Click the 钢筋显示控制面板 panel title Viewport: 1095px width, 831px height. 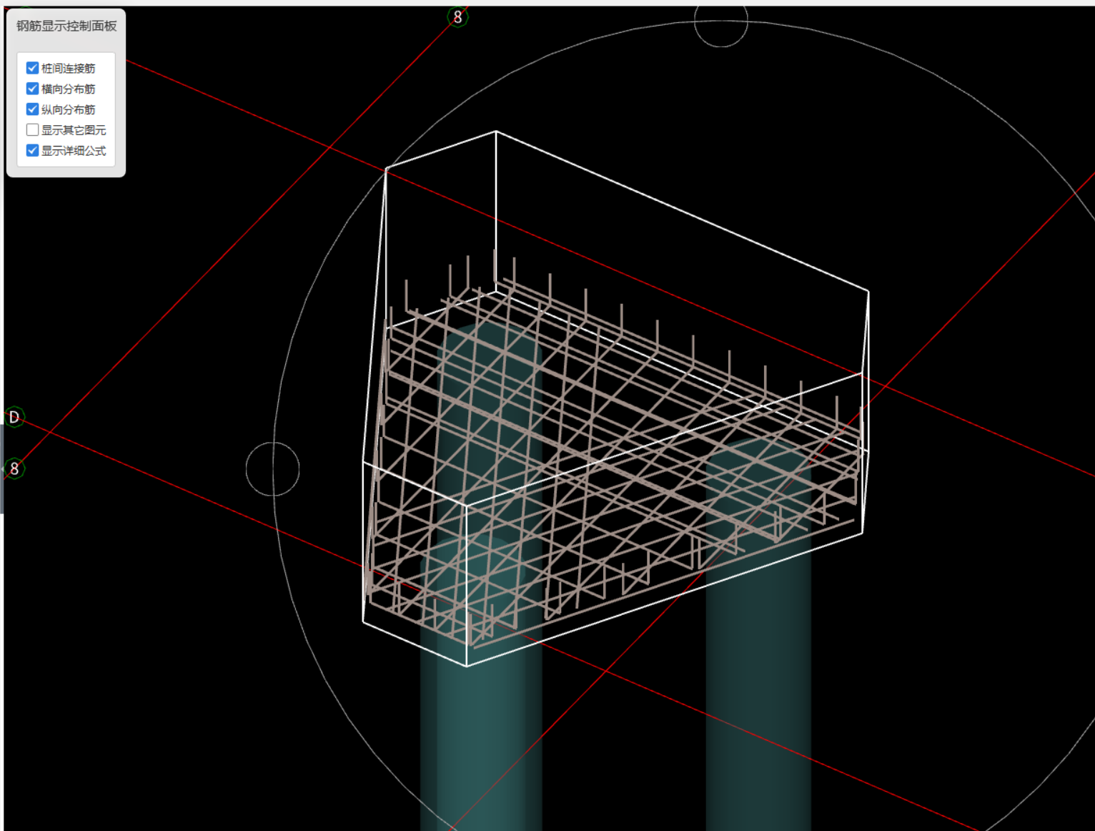click(x=66, y=26)
